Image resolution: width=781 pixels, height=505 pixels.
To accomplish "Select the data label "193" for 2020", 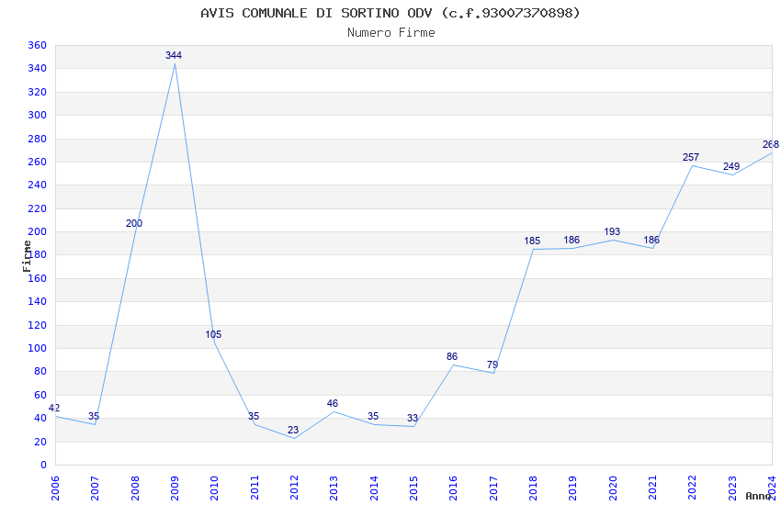I will coord(612,231).
